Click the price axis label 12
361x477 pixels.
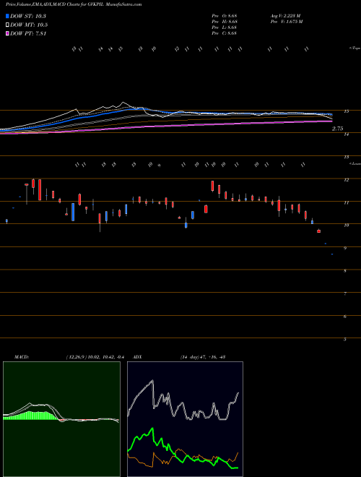(x=346, y=180)
